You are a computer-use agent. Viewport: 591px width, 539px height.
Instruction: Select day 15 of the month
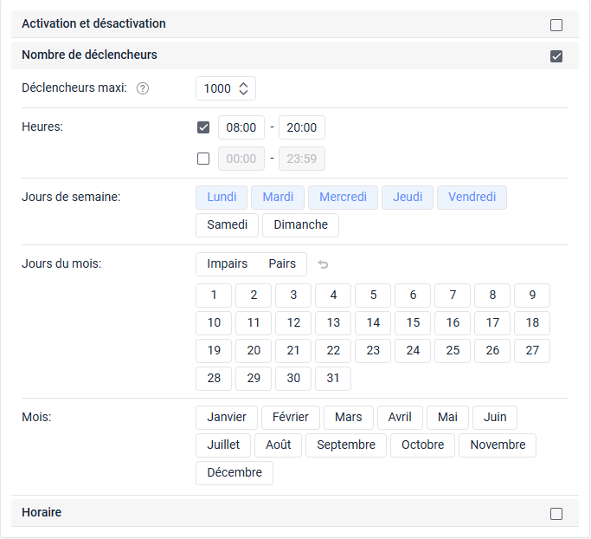tap(413, 323)
